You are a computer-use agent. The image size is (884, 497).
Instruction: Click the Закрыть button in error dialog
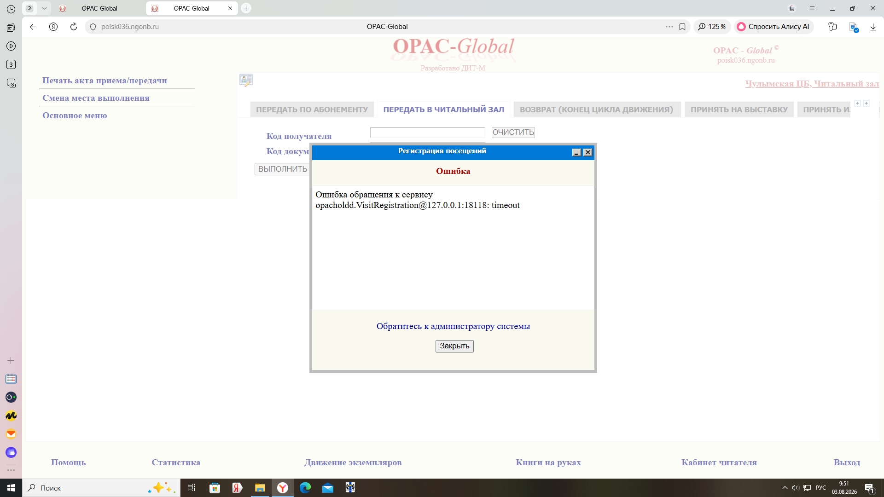click(454, 346)
